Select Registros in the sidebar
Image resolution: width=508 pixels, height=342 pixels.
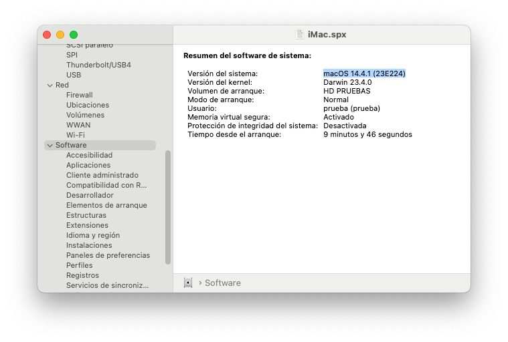(x=82, y=275)
